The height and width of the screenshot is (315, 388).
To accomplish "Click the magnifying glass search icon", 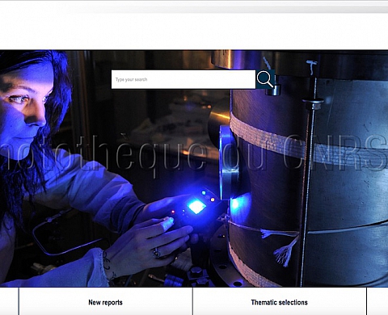I will (265, 79).
